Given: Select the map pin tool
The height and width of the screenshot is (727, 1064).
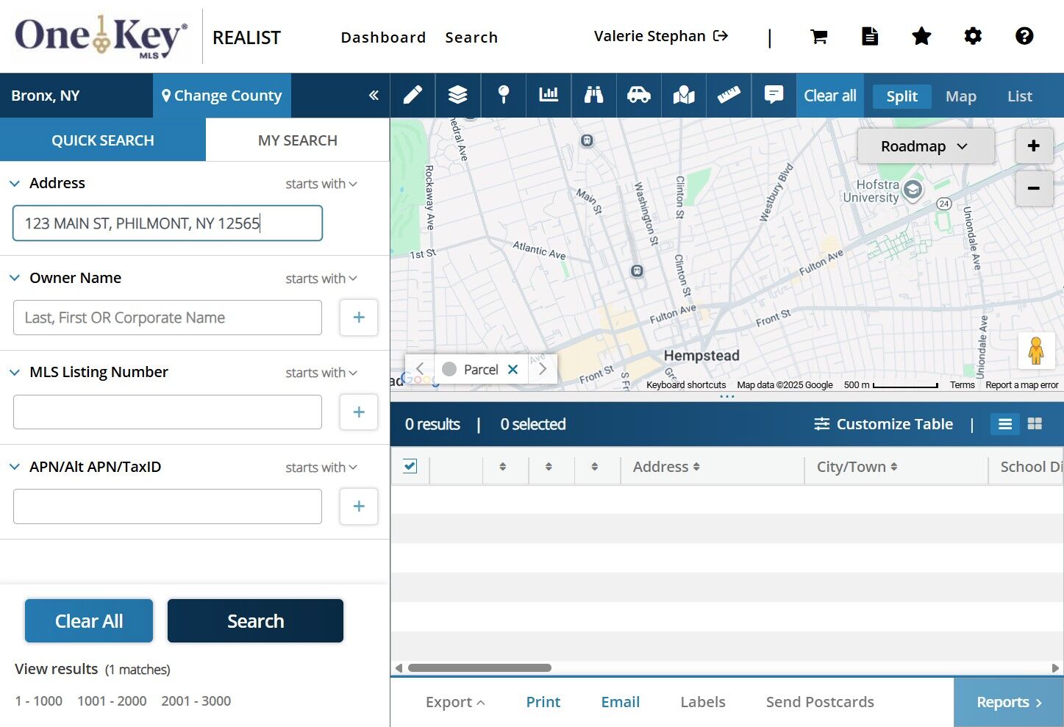Looking at the screenshot, I should click(504, 95).
